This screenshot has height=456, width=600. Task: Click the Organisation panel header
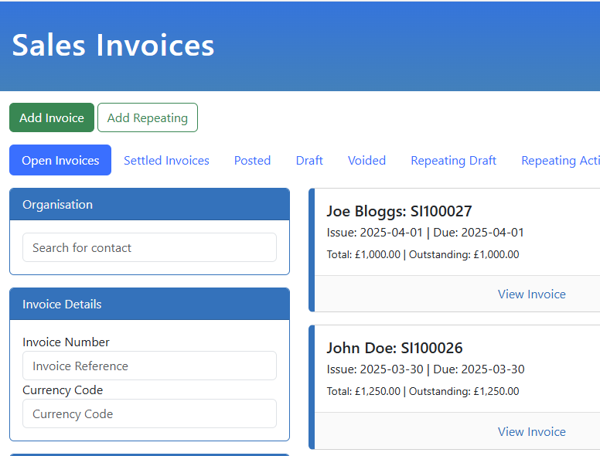[x=149, y=205]
